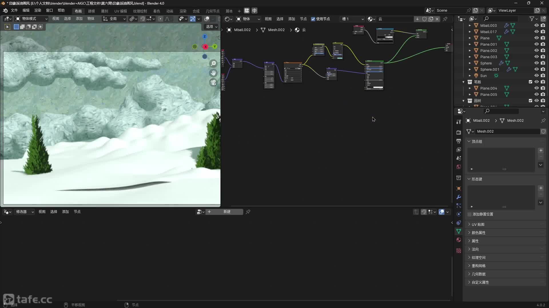Open the 文件 menu
549x308 pixels.
[14, 11]
